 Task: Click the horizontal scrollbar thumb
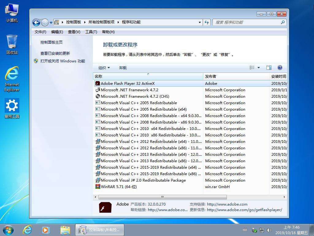pos(163,197)
